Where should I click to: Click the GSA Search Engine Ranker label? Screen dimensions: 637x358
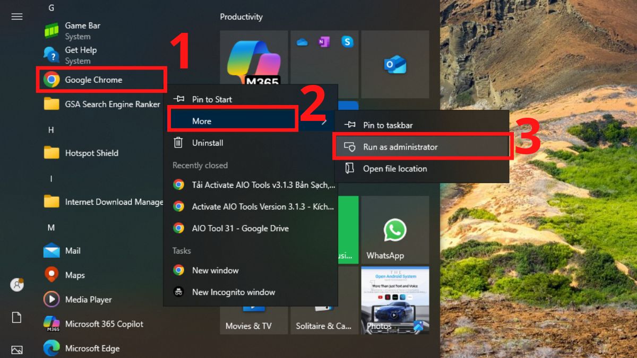(113, 104)
